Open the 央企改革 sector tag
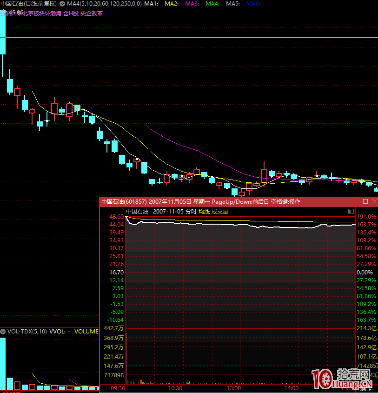378x393 pixels. [92, 13]
